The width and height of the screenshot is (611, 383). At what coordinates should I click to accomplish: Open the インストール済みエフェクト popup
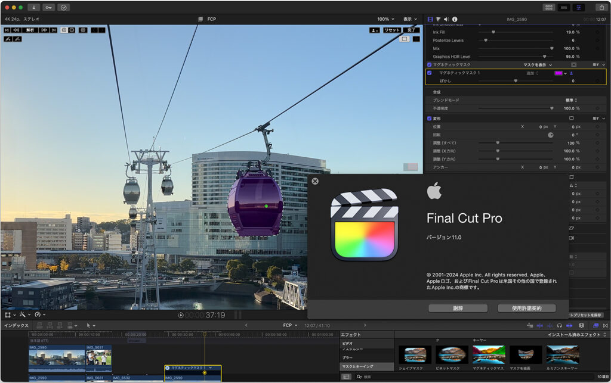point(577,335)
